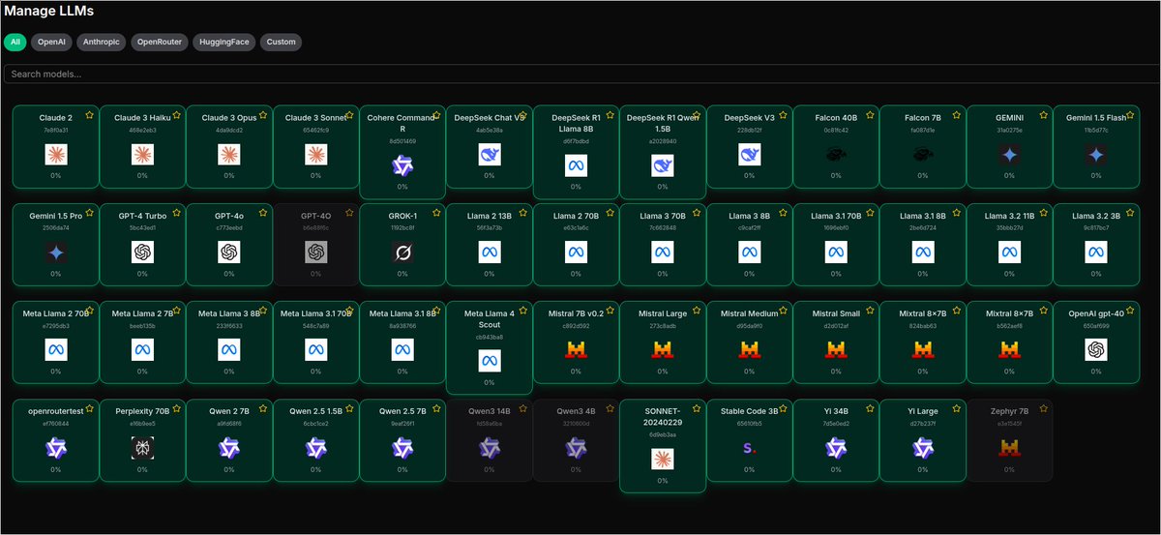Screen dimensions: 1161x535
Task: Select the HuggingFace filter chip
Action: pyautogui.click(x=225, y=42)
